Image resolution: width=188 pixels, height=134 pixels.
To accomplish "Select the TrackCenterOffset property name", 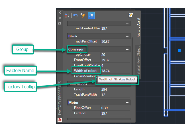I will pyautogui.click(x=87, y=28).
